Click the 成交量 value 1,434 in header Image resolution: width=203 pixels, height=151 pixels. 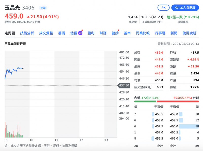click(x=133, y=17)
